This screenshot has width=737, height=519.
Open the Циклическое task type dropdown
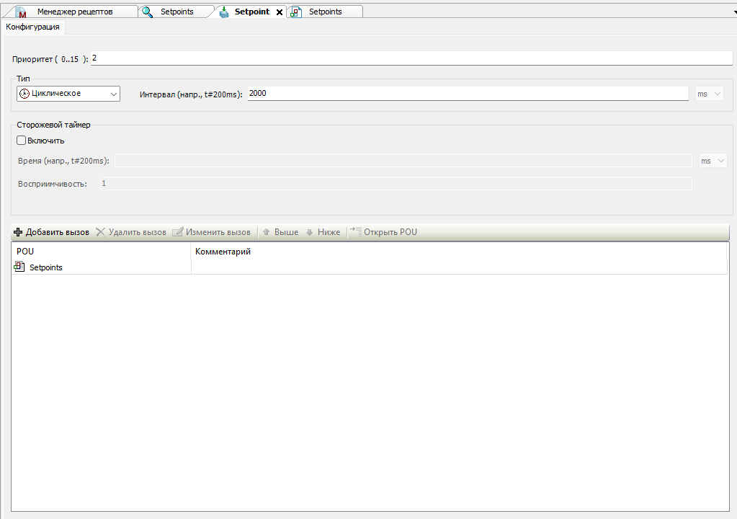coord(68,94)
